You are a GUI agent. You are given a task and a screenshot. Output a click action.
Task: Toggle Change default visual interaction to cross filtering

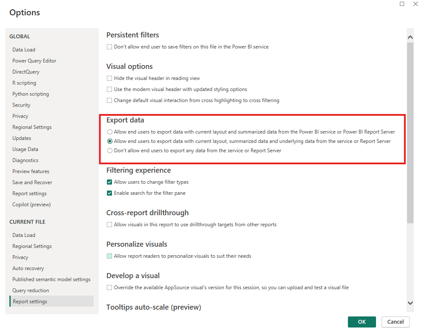(109, 100)
